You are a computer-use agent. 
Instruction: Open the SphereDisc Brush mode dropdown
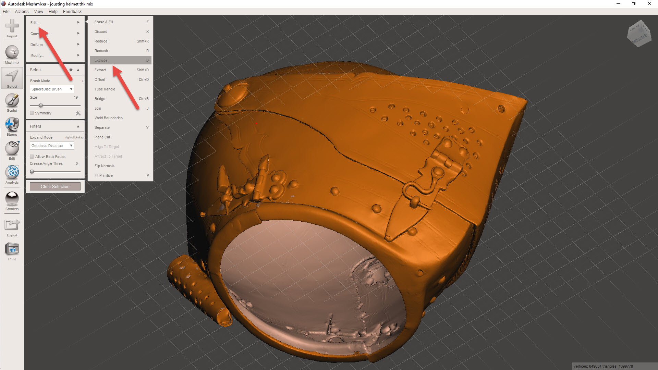click(52, 89)
